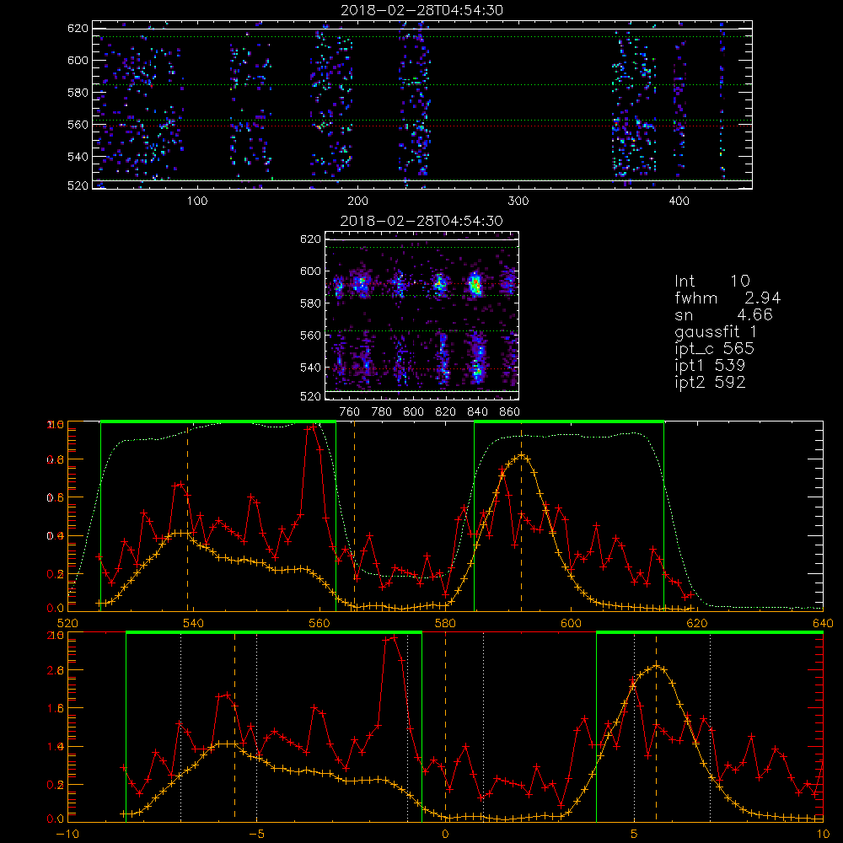Select the 'fwhm 2.94' readout line

point(728,298)
